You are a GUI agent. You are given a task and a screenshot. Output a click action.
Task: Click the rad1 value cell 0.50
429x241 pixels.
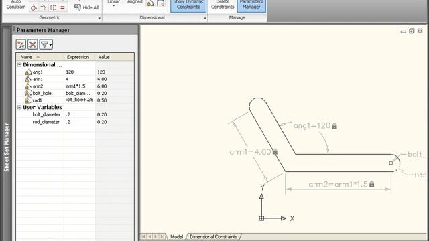coord(115,100)
